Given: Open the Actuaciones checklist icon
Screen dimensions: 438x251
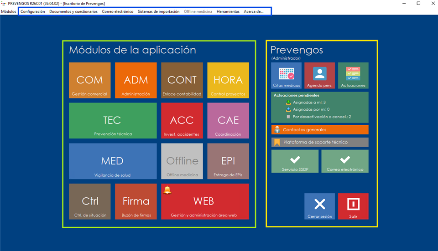Looking at the screenshot, I should pos(353,75).
